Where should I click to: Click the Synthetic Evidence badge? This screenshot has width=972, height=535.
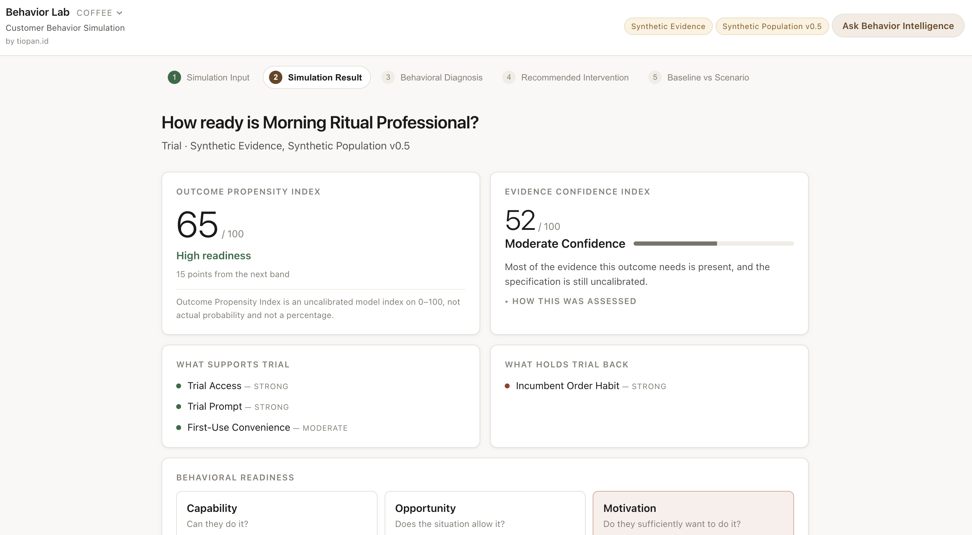pos(668,26)
